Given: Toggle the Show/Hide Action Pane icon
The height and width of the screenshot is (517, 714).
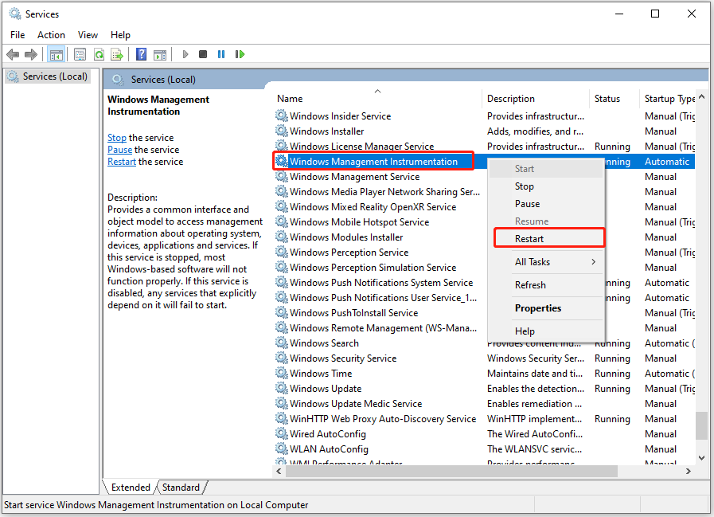Looking at the screenshot, I should pos(160,53).
